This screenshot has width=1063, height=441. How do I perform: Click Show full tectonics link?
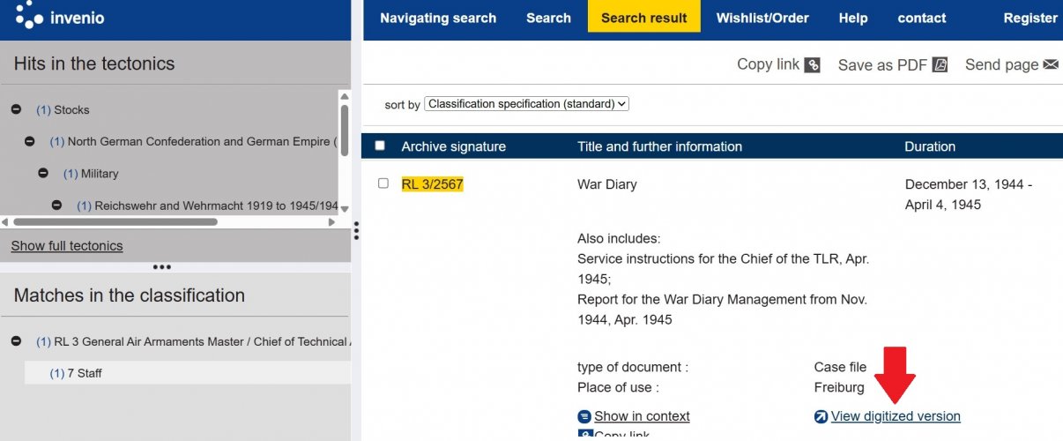point(67,246)
